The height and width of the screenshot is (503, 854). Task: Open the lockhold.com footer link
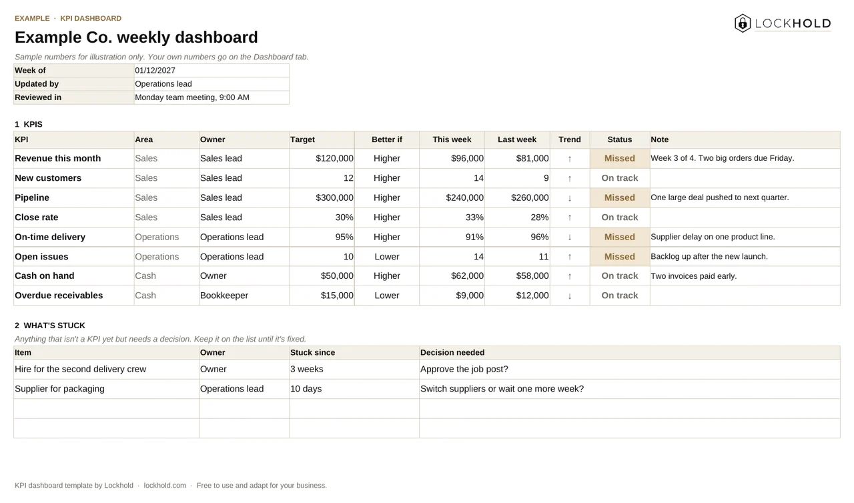165,486
